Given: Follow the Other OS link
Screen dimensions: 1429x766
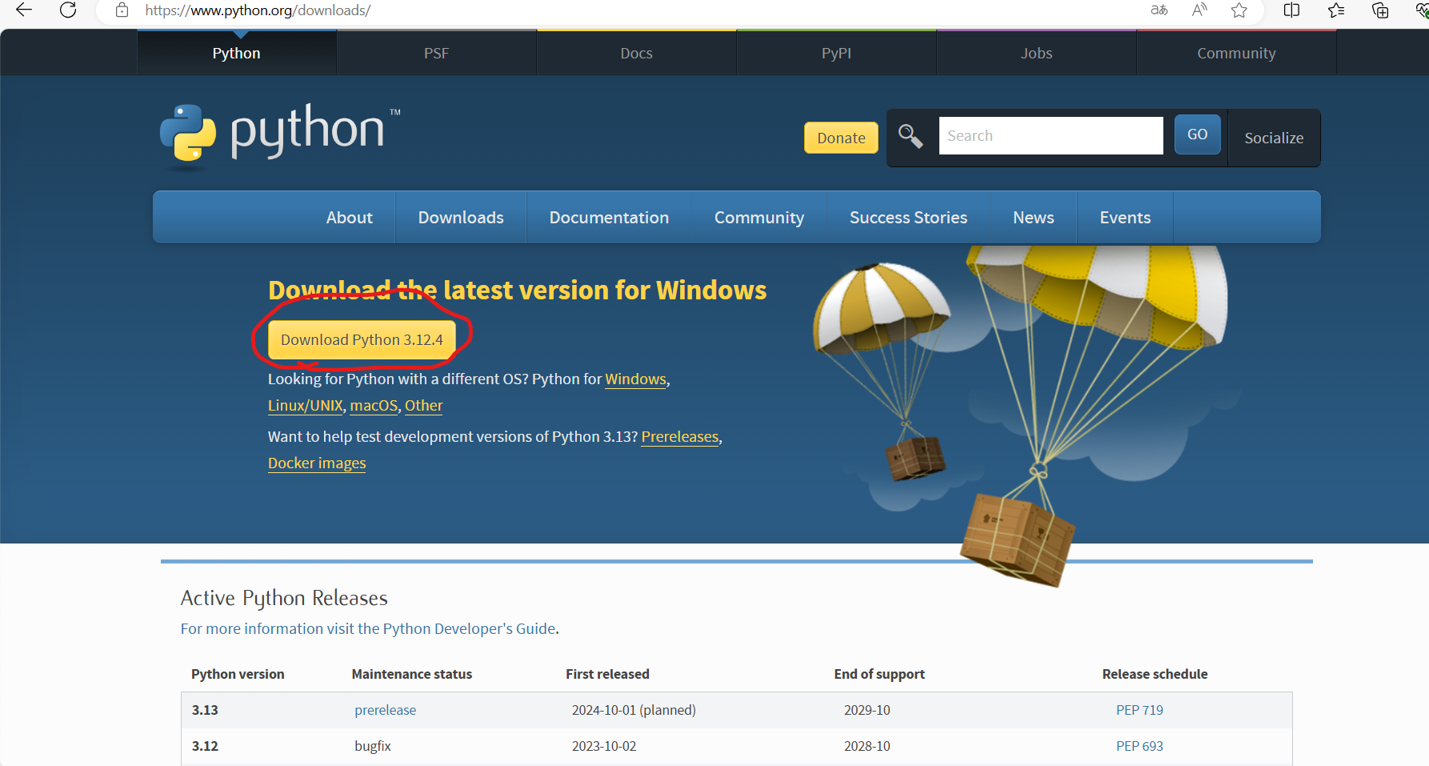Looking at the screenshot, I should 423,406.
